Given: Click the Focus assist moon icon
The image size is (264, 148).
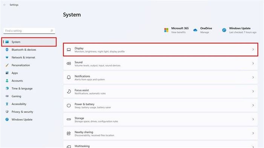Looking at the screenshot, I should tap(69, 91).
